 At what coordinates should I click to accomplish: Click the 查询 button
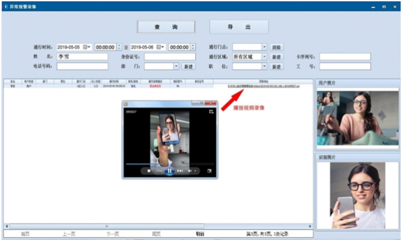click(x=166, y=27)
